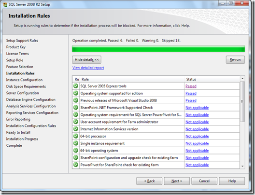Select Ready to Install step in sidebar
Screen dimensions: 255x195
coord(18,132)
